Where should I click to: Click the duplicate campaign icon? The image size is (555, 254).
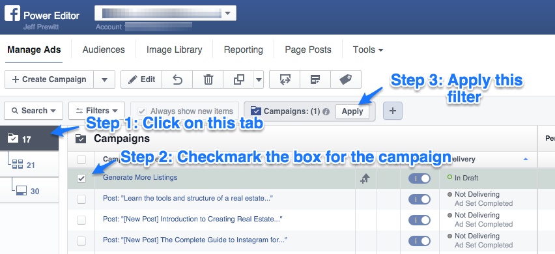[238, 79]
